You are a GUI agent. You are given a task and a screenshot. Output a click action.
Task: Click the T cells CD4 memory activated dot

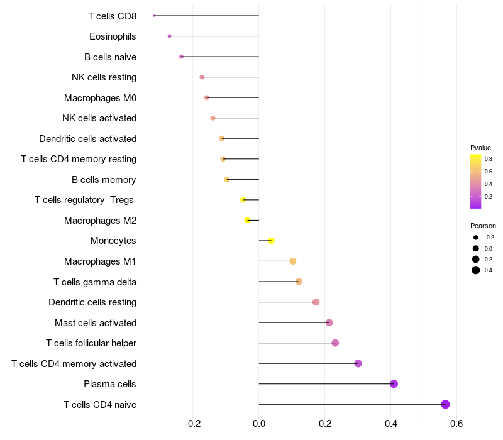(358, 363)
